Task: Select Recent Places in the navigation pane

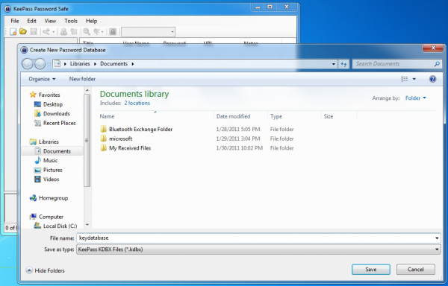Action: pos(59,123)
